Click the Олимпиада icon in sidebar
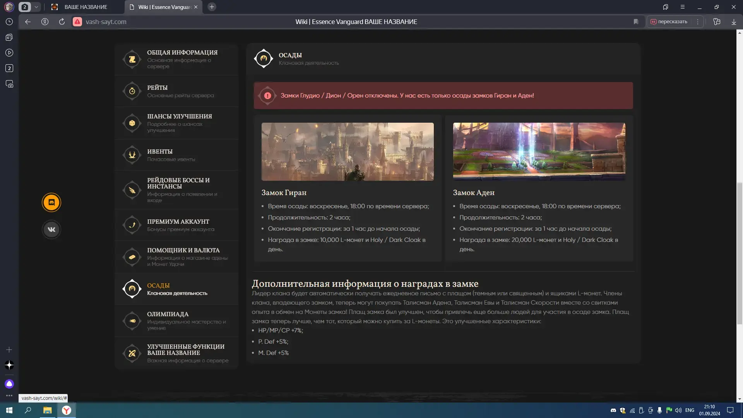Screen dimensions: 743x418 [132, 321]
